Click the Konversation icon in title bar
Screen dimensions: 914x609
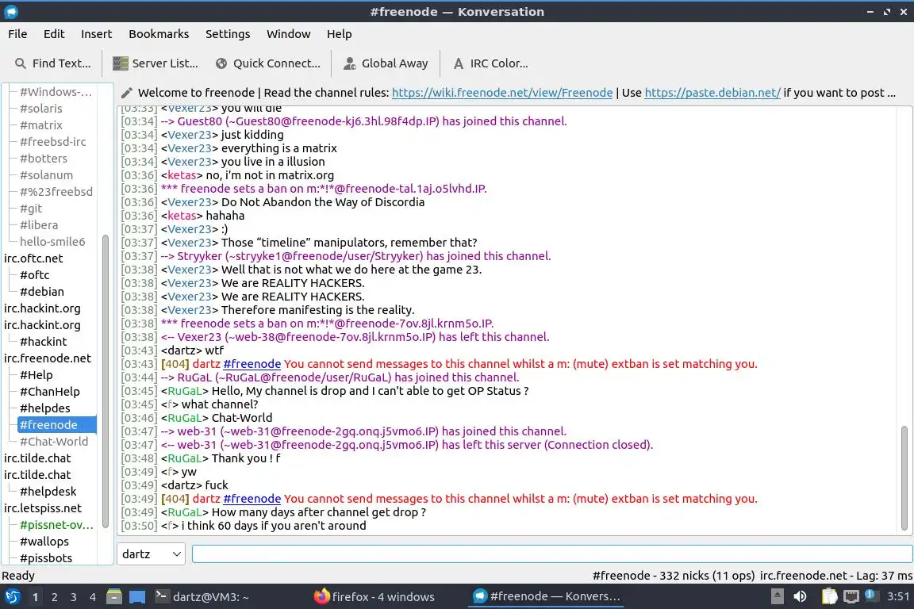[11, 12]
